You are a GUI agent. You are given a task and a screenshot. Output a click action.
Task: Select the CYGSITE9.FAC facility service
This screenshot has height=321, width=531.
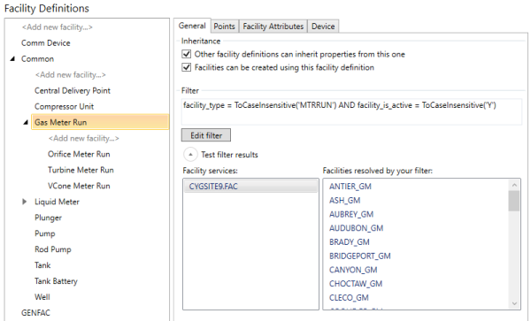(x=250, y=187)
